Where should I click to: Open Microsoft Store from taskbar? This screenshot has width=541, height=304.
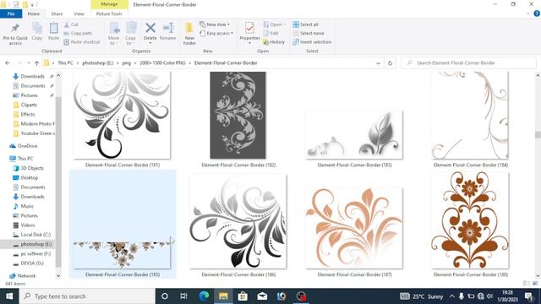click(x=243, y=296)
